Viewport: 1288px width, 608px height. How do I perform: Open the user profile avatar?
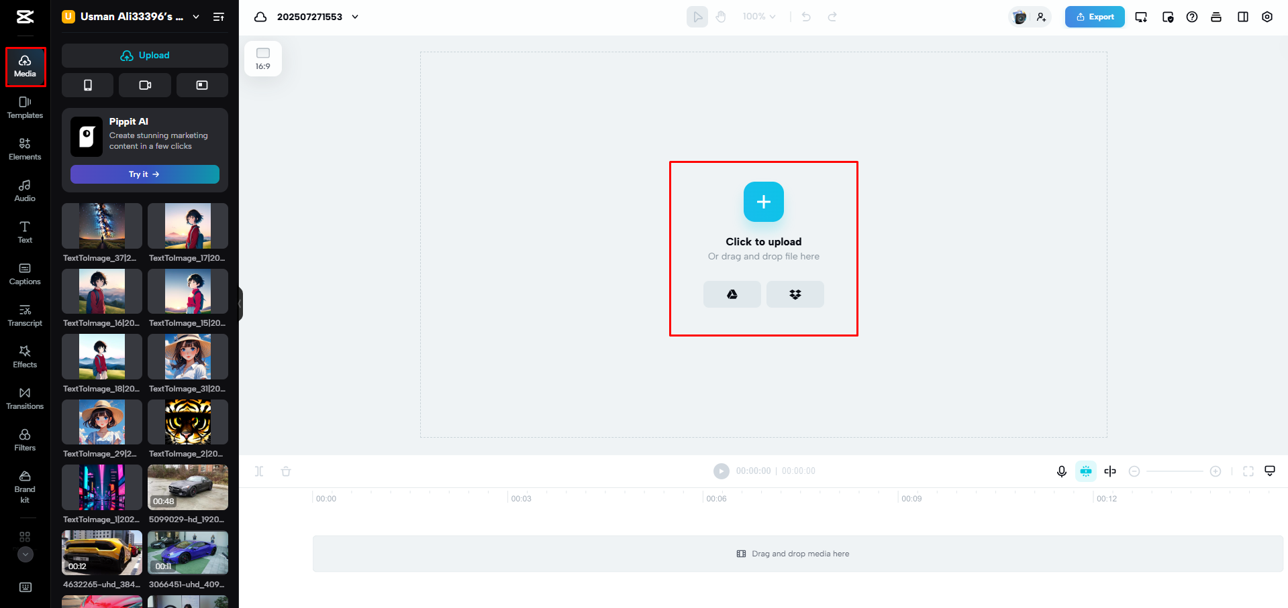pos(1020,17)
